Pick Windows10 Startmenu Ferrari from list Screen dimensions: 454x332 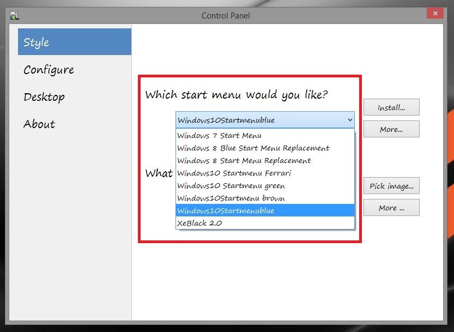pos(265,173)
